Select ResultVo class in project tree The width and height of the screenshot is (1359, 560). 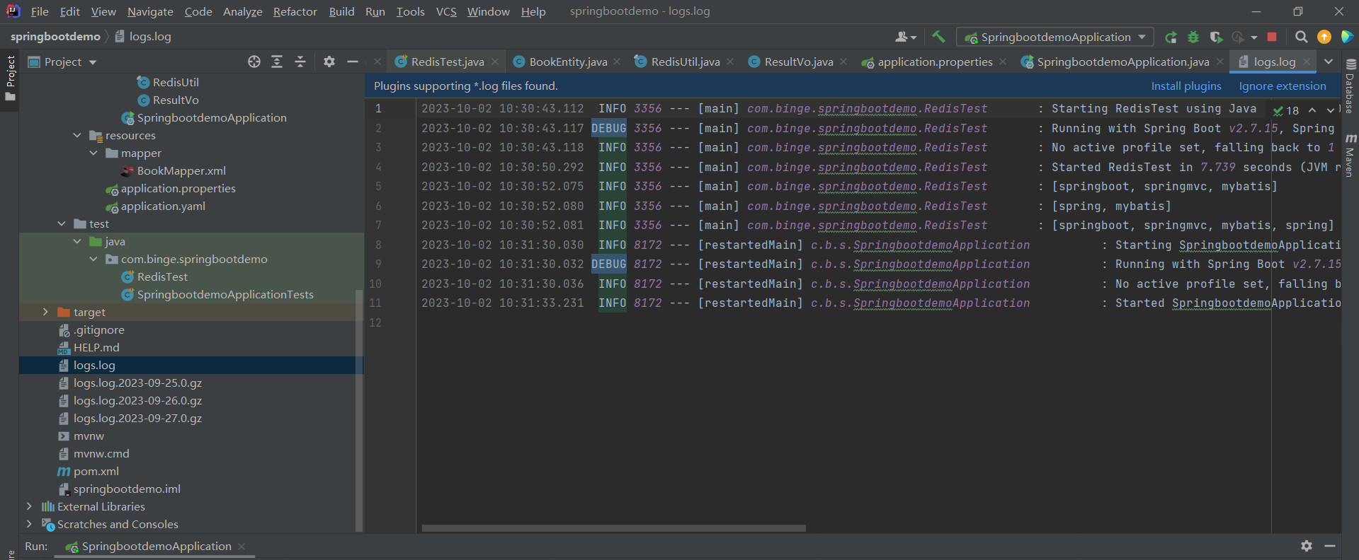point(176,100)
